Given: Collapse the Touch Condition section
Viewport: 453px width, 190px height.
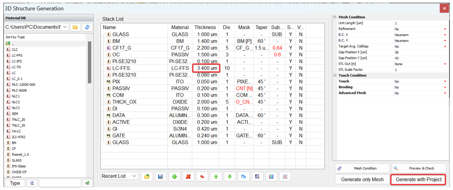Looking at the screenshot, I should [335, 76].
